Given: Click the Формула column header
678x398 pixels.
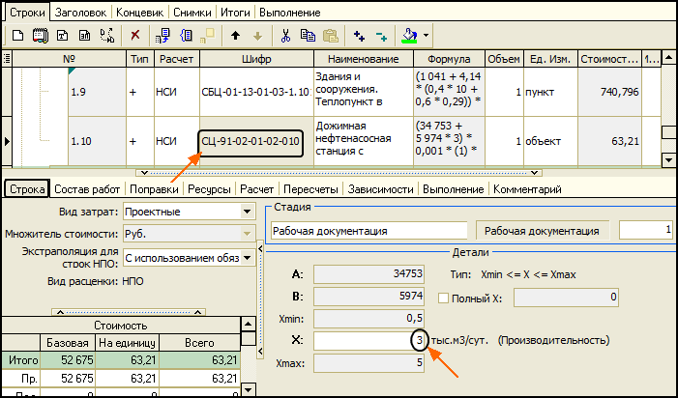Looking at the screenshot, I should point(449,59).
